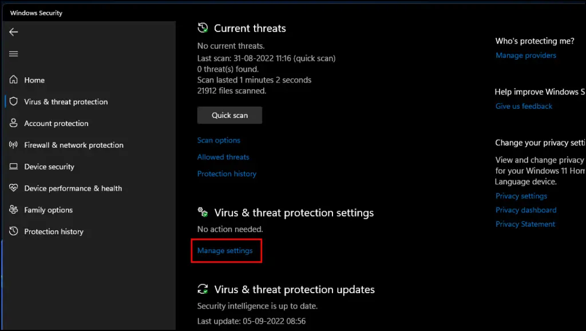This screenshot has height=331, width=586.
Task: Select Virus & threat protection sidebar item
Action: (x=66, y=102)
